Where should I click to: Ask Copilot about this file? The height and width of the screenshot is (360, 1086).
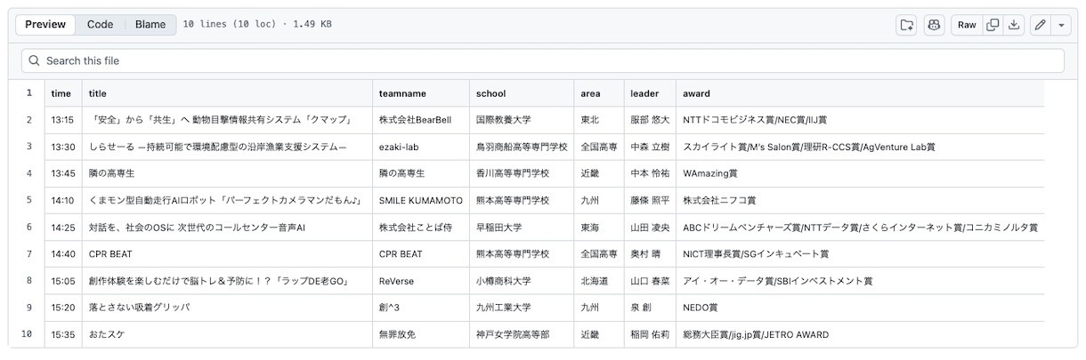(x=934, y=25)
